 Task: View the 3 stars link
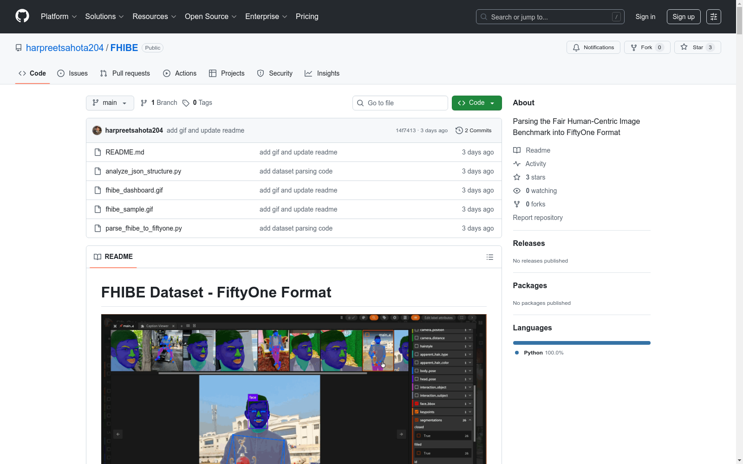point(529,177)
